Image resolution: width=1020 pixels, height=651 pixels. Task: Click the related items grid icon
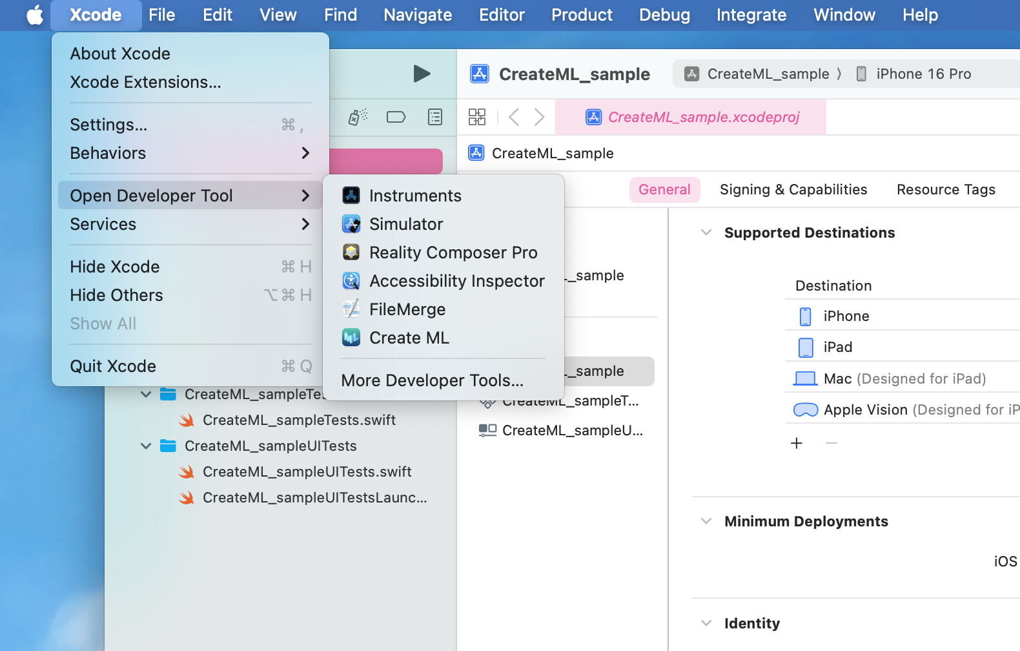(x=477, y=117)
